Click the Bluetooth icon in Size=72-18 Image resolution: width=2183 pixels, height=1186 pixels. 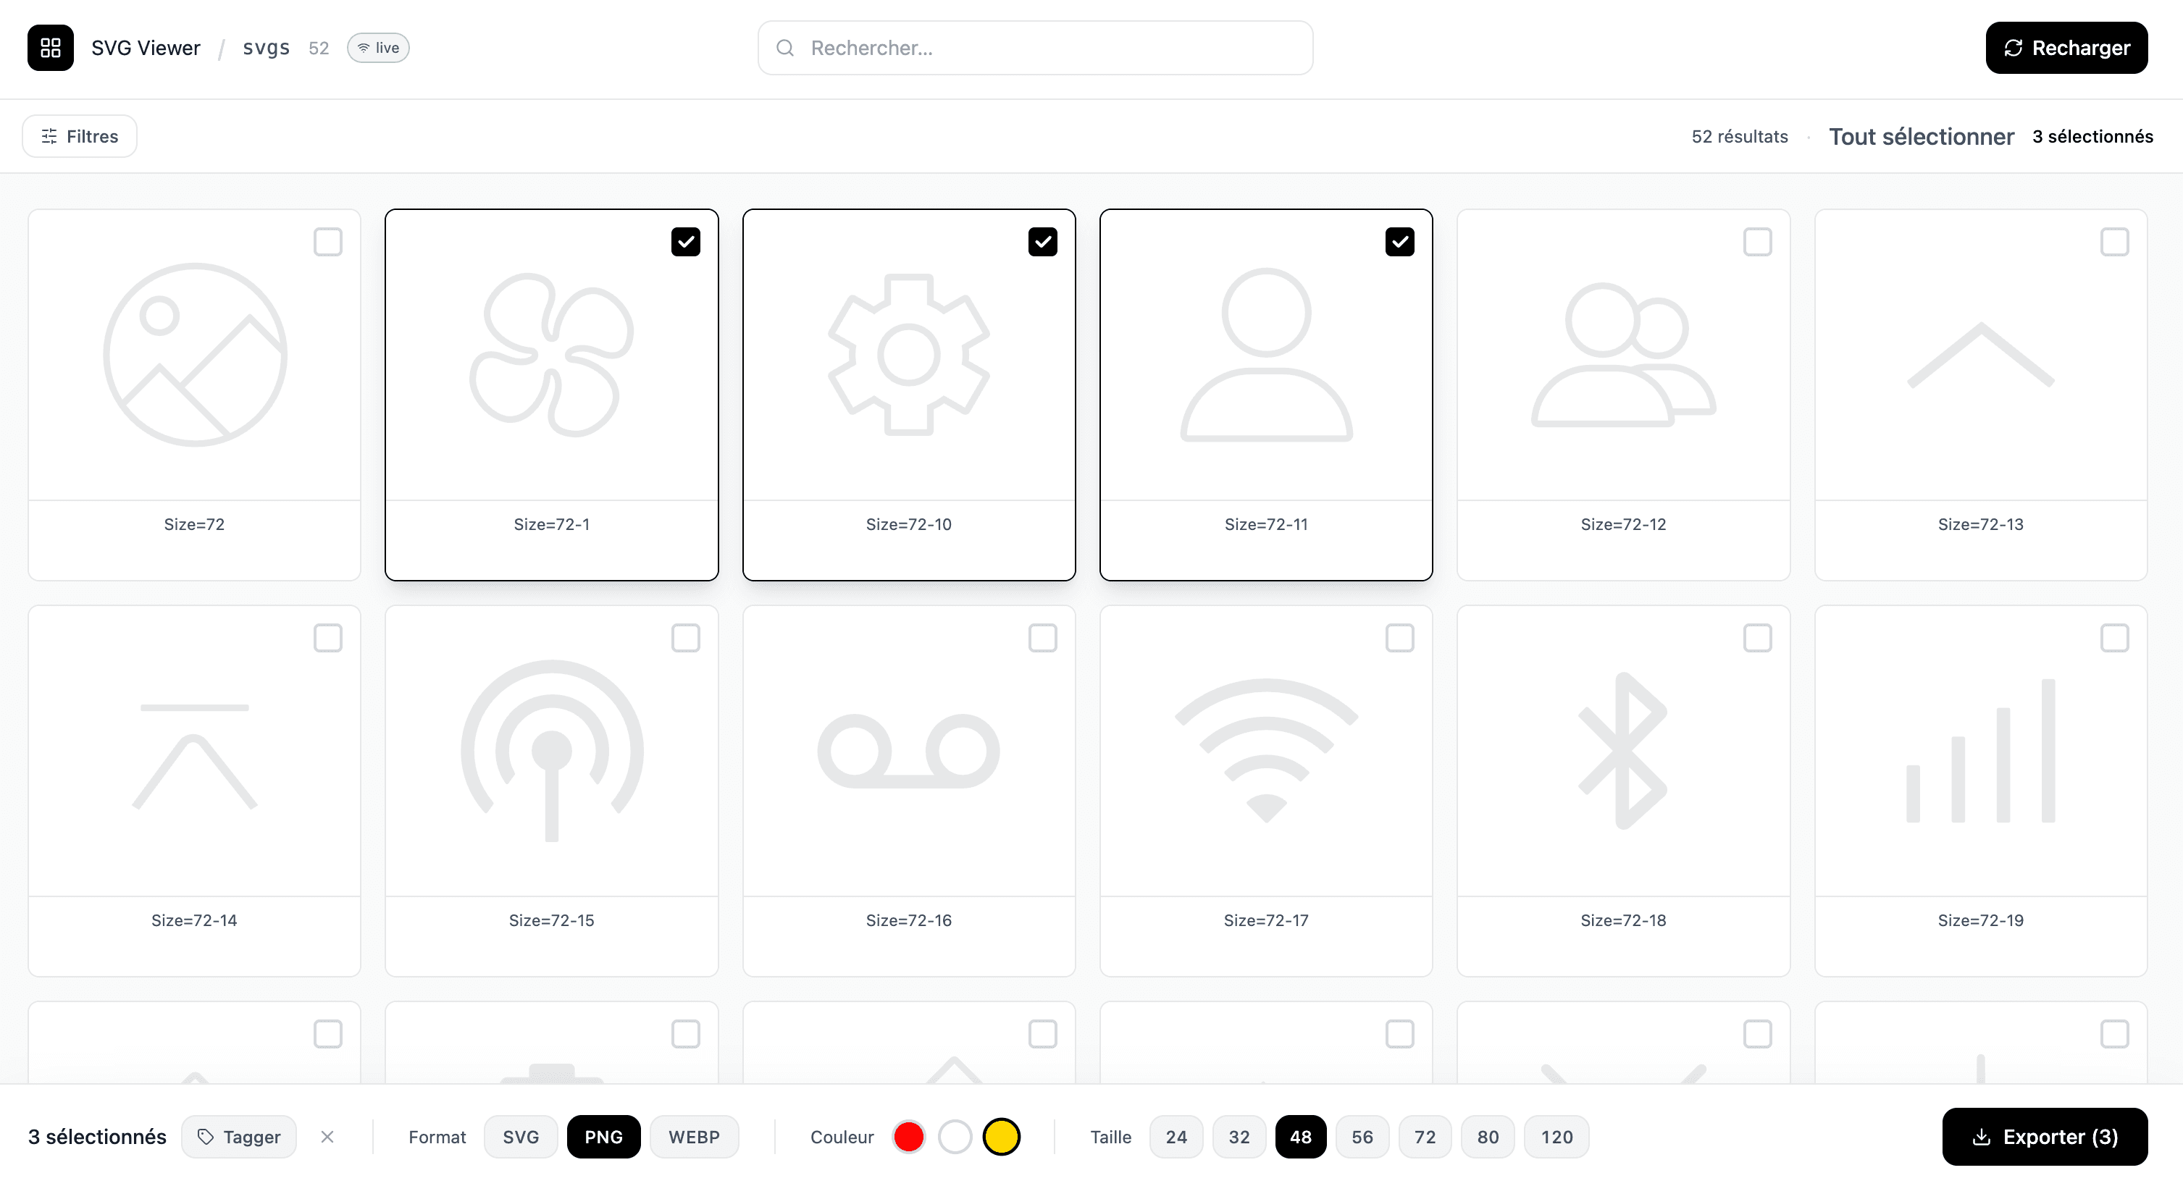pyautogui.click(x=1623, y=751)
